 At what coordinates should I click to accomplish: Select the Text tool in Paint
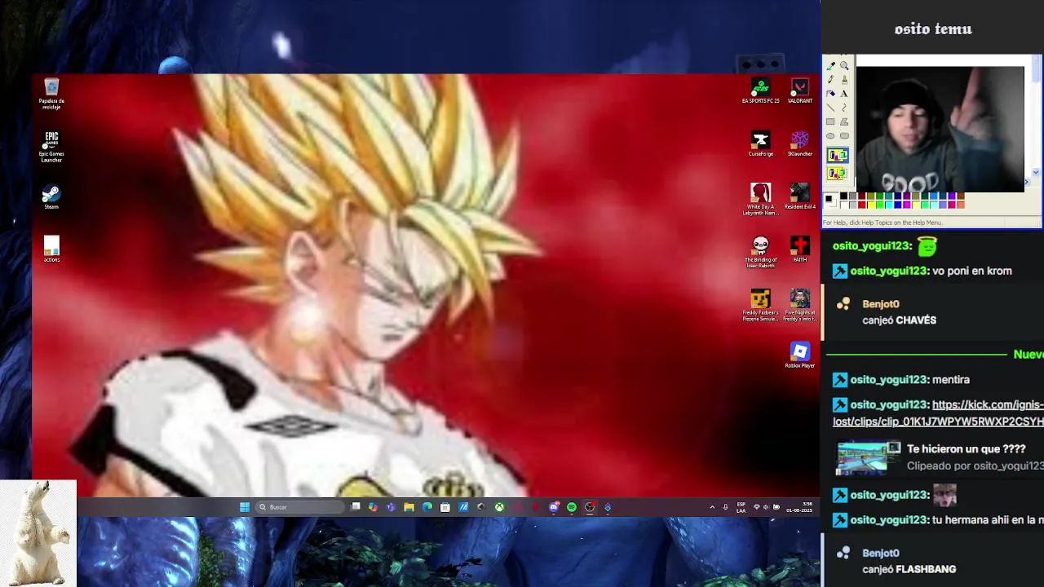tap(844, 94)
